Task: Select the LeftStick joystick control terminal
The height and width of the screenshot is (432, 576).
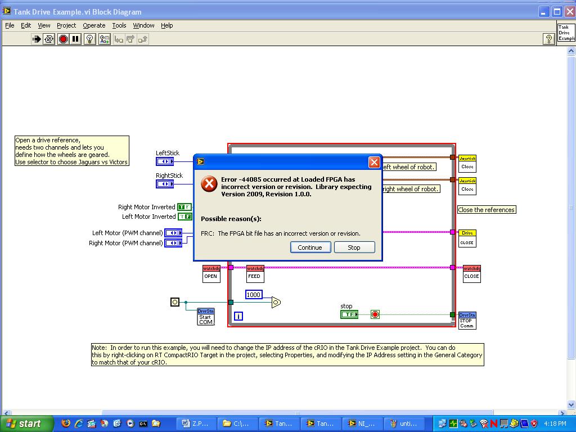Action: 165,161
